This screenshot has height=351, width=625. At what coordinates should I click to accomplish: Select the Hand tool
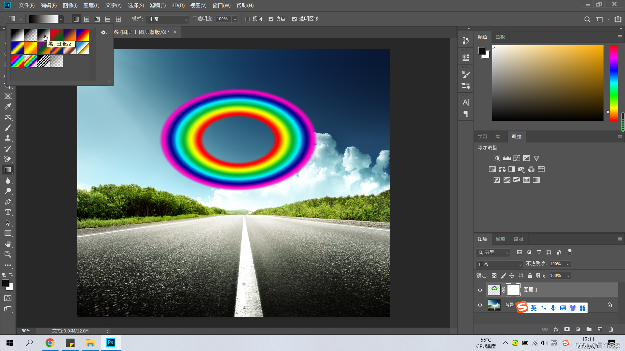coord(8,244)
